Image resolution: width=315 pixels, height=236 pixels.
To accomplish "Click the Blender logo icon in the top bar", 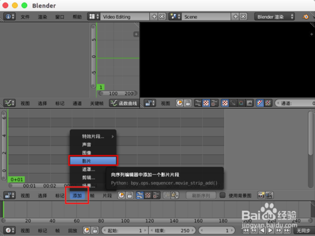I will pyautogui.click(x=306, y=16).
